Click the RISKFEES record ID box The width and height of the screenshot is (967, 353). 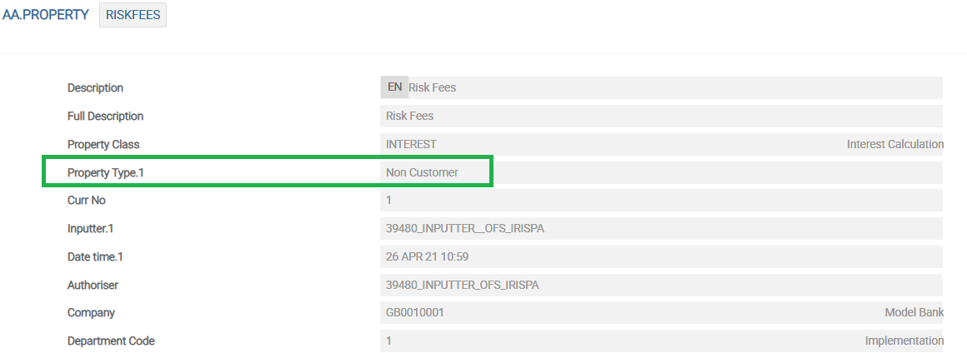[133, 15]
